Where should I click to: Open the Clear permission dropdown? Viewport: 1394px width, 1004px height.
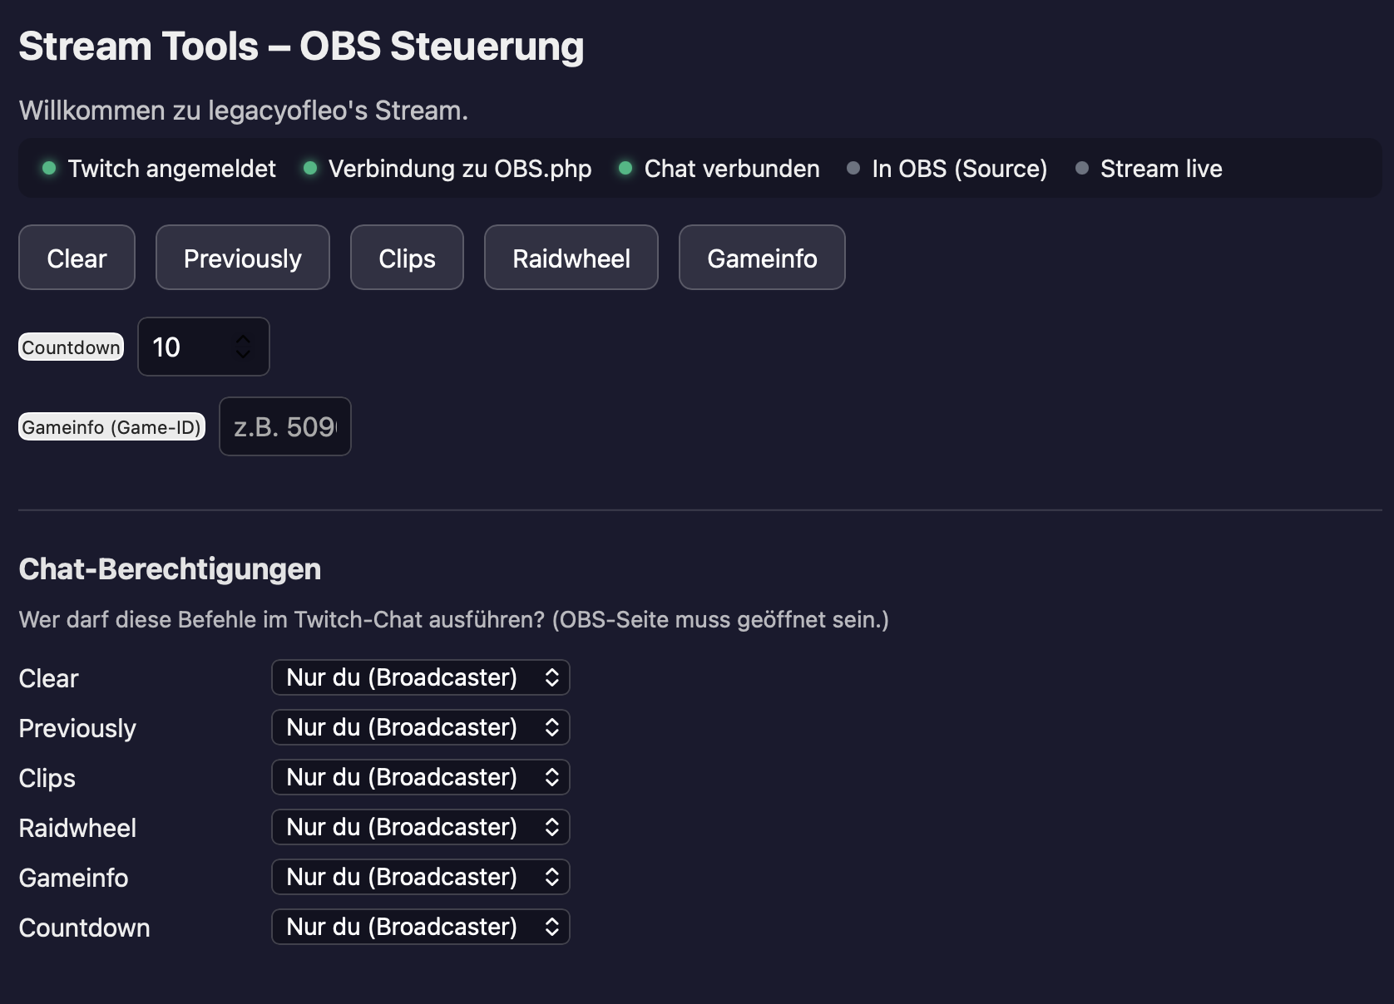click(420, 677)
